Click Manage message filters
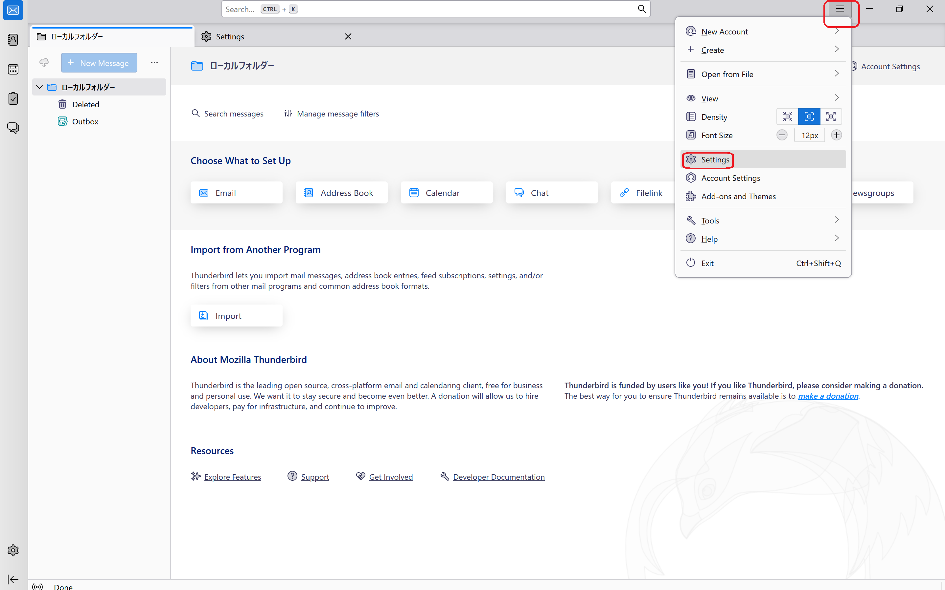The width and height of the screenshot is (945, 590). [x=331, y=114]
